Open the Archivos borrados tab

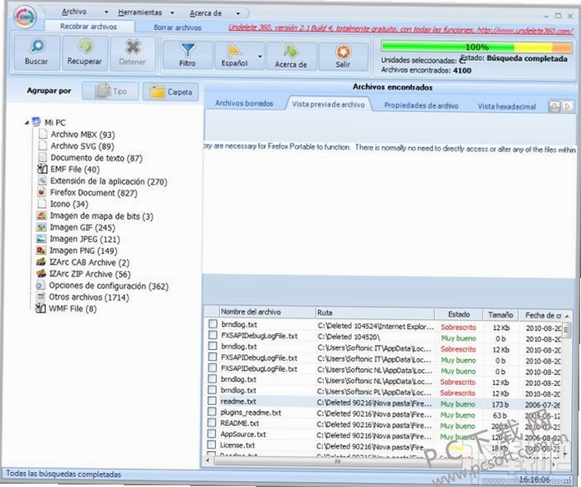coord(244,104)
